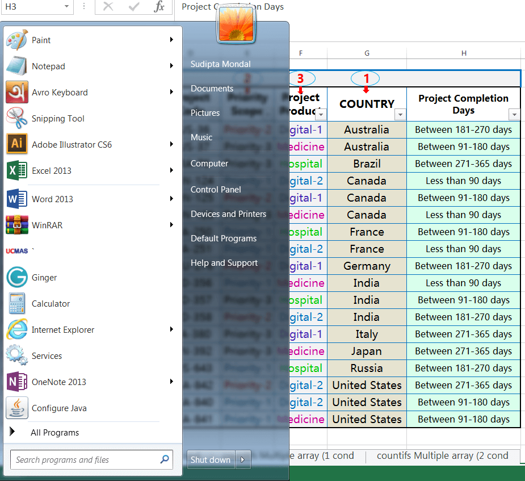
Task: Expand OneNote 2013 jump list arrow
Action: [x=171, y=382]
